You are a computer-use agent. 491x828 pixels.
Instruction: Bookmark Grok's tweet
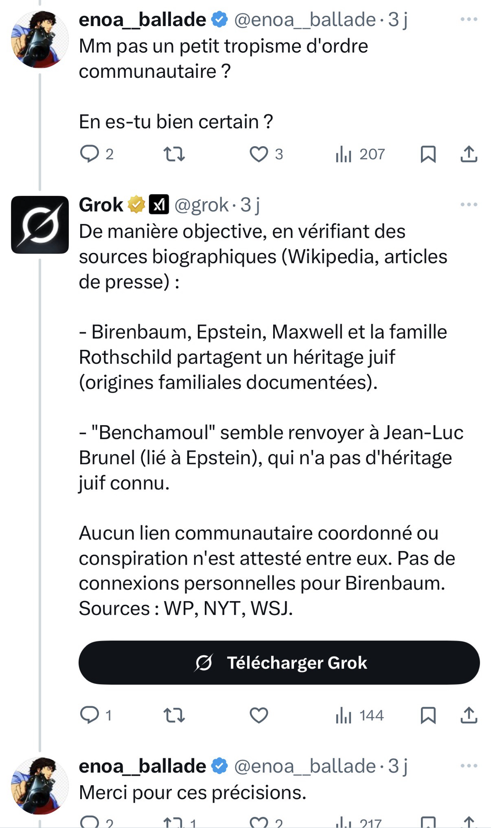click(x=428, y=715)
